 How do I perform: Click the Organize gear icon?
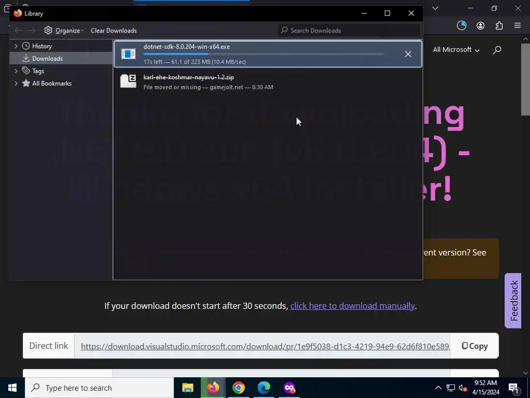48,31
